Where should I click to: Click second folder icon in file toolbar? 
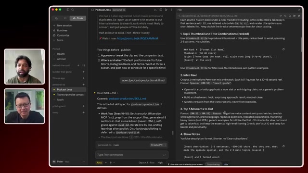[294, 16]
